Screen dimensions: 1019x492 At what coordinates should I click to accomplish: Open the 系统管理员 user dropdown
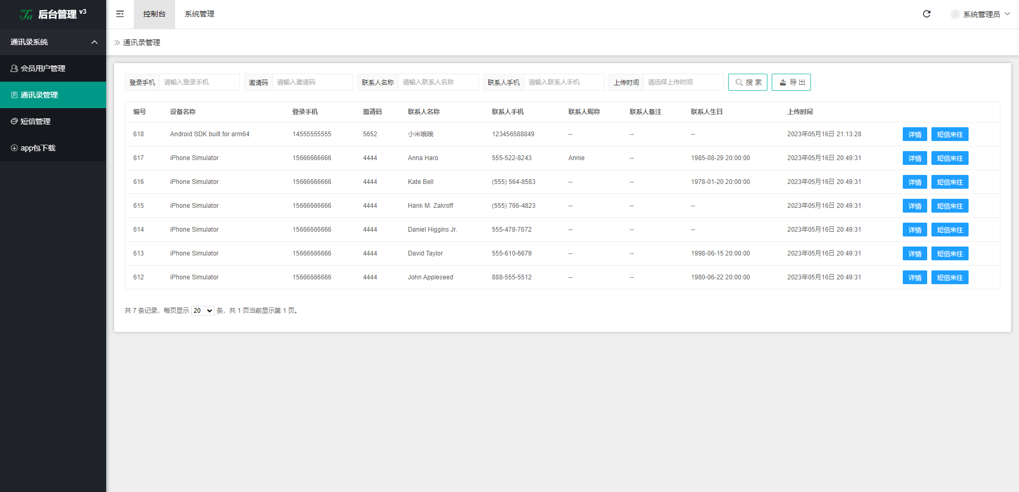click(x=981, y=14)
